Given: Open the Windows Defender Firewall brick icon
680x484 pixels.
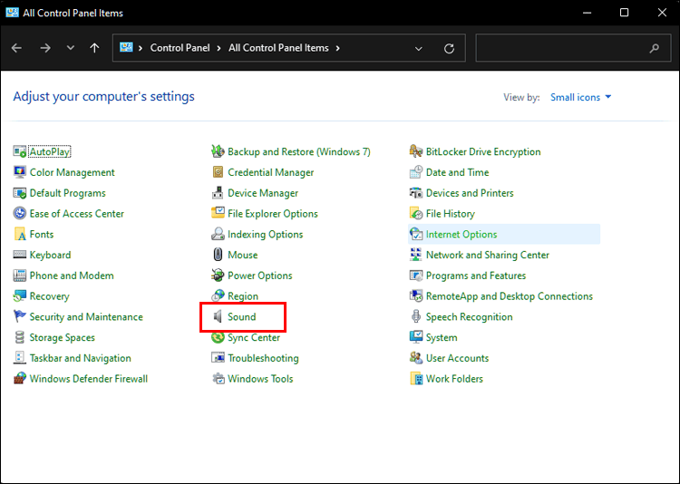Looking at the screenshot, I should coord(20,379).
